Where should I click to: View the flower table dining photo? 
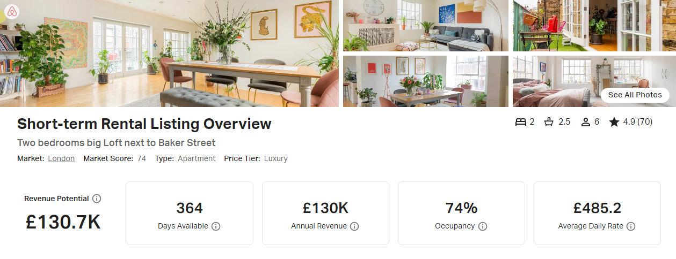click(x=426, y=81)
